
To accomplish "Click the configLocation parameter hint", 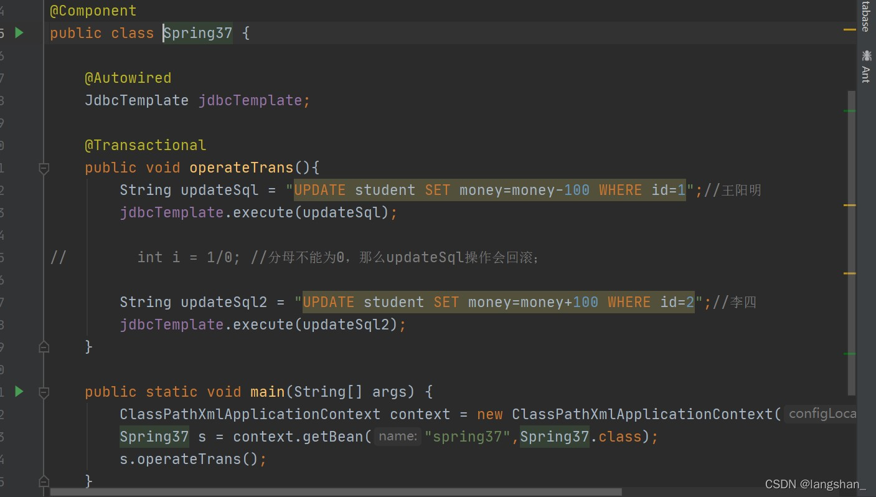I will click(821, 414).
